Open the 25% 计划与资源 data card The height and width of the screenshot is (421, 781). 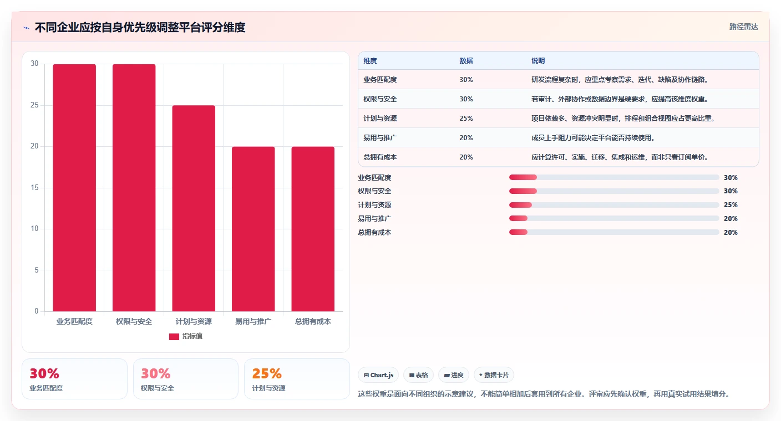click(x=297, y=379)
